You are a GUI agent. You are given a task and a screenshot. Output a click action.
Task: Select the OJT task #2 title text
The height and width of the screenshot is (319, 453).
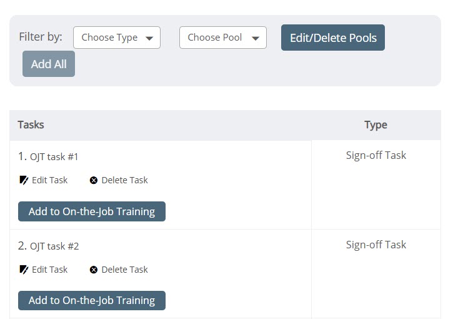54,246
